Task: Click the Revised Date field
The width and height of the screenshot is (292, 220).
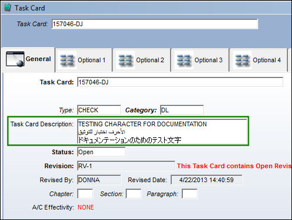Action: click(207, 180)
